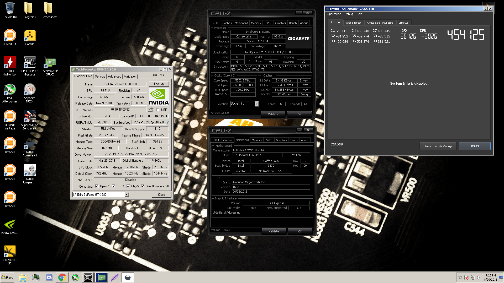Expand the Socket #1 selection dropdown
This screenshot has width=504, height=283.
(x=256, y=104)
